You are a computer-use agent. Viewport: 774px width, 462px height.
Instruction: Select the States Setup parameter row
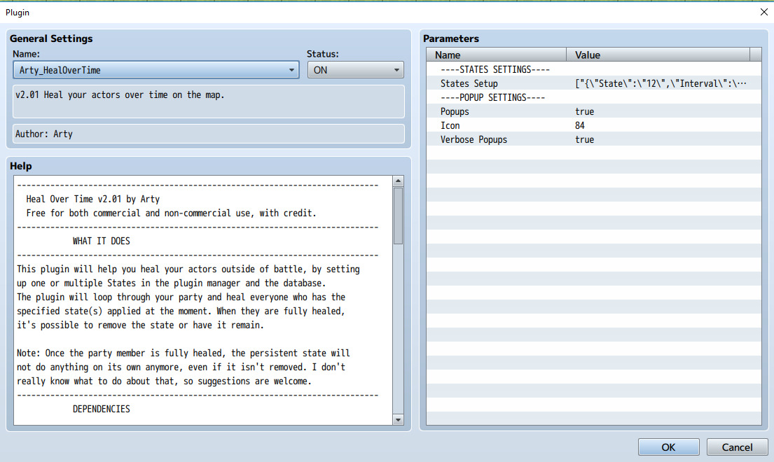[469, 83]
